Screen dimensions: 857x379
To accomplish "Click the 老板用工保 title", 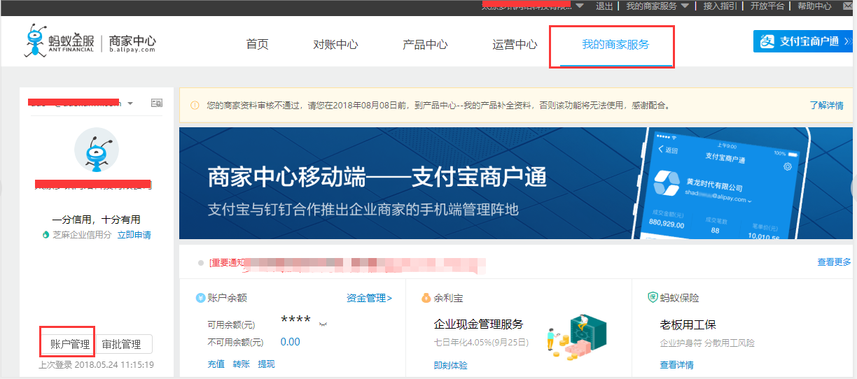I will click(688, 325).
